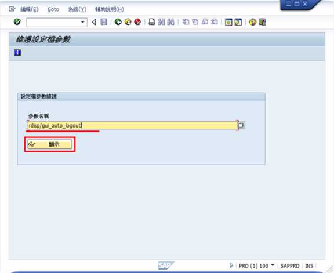
Task: Maximize the SAP window
Action: click(296, 4)
